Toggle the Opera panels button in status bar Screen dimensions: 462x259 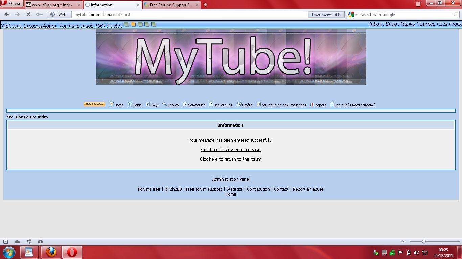[6, 242]
